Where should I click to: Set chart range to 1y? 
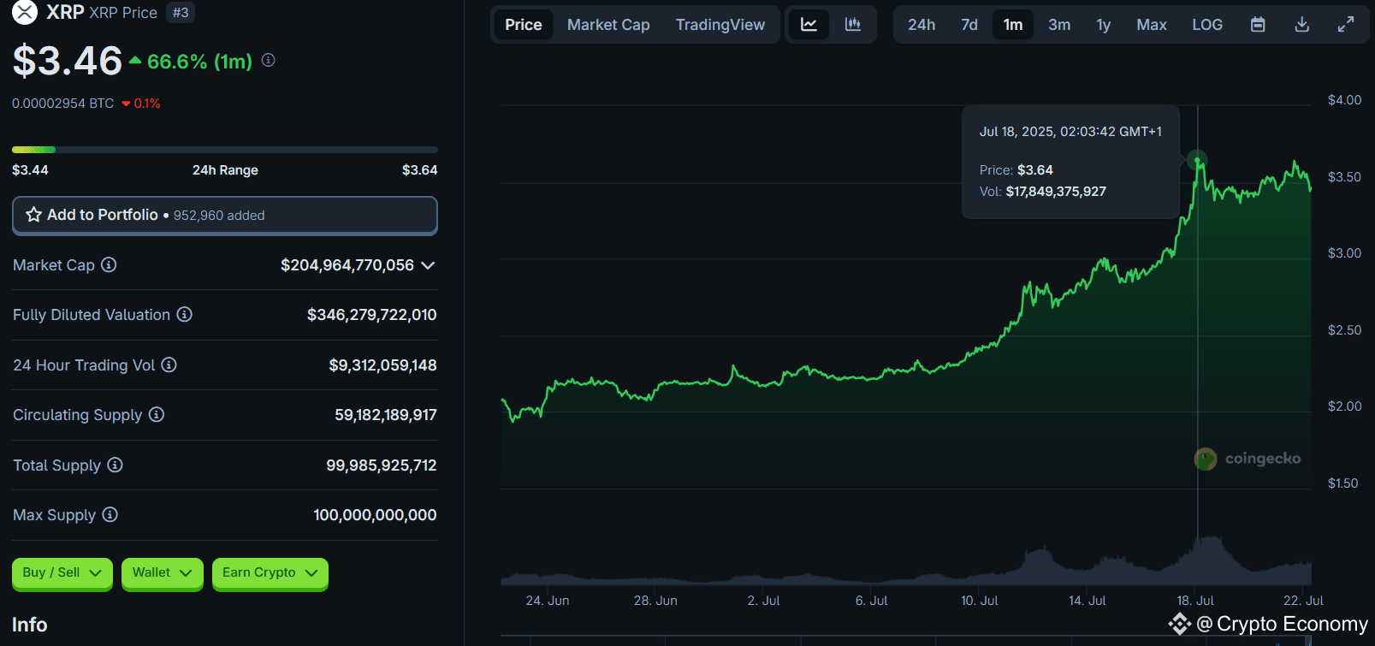point(1104,25)
